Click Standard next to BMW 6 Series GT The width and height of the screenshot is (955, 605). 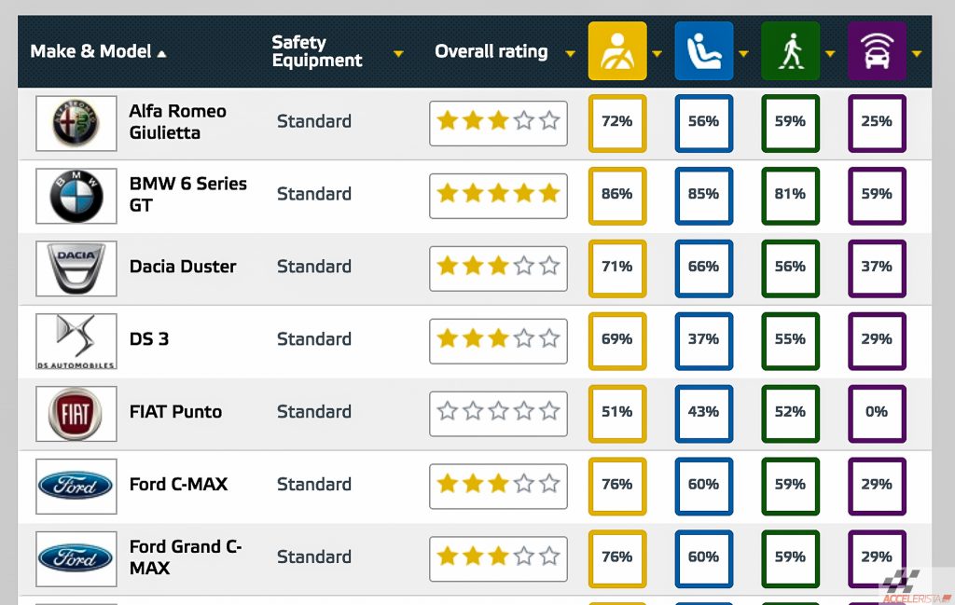coord(313,194)
